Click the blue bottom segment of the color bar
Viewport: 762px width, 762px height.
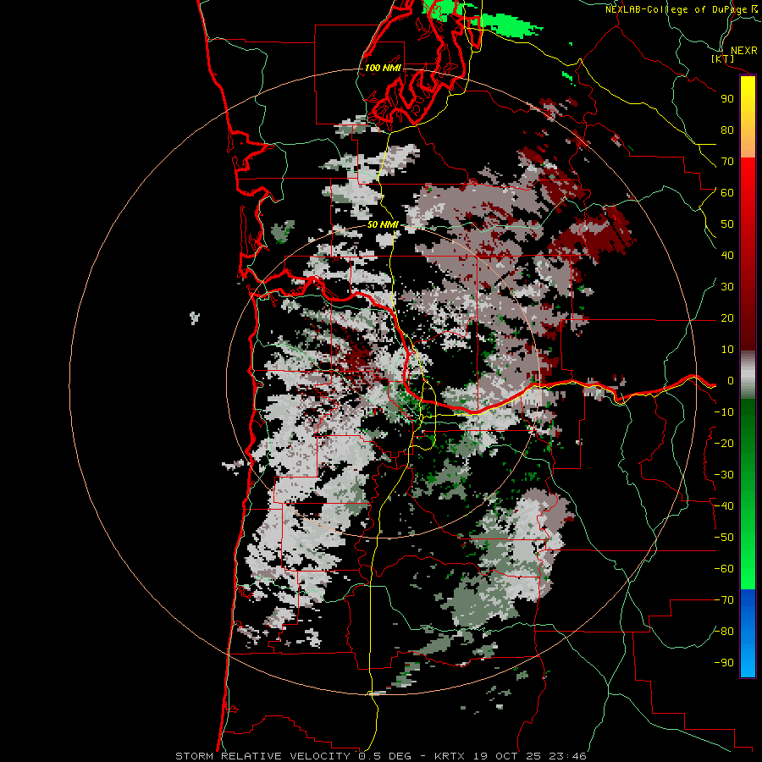(x=748, y=632)
